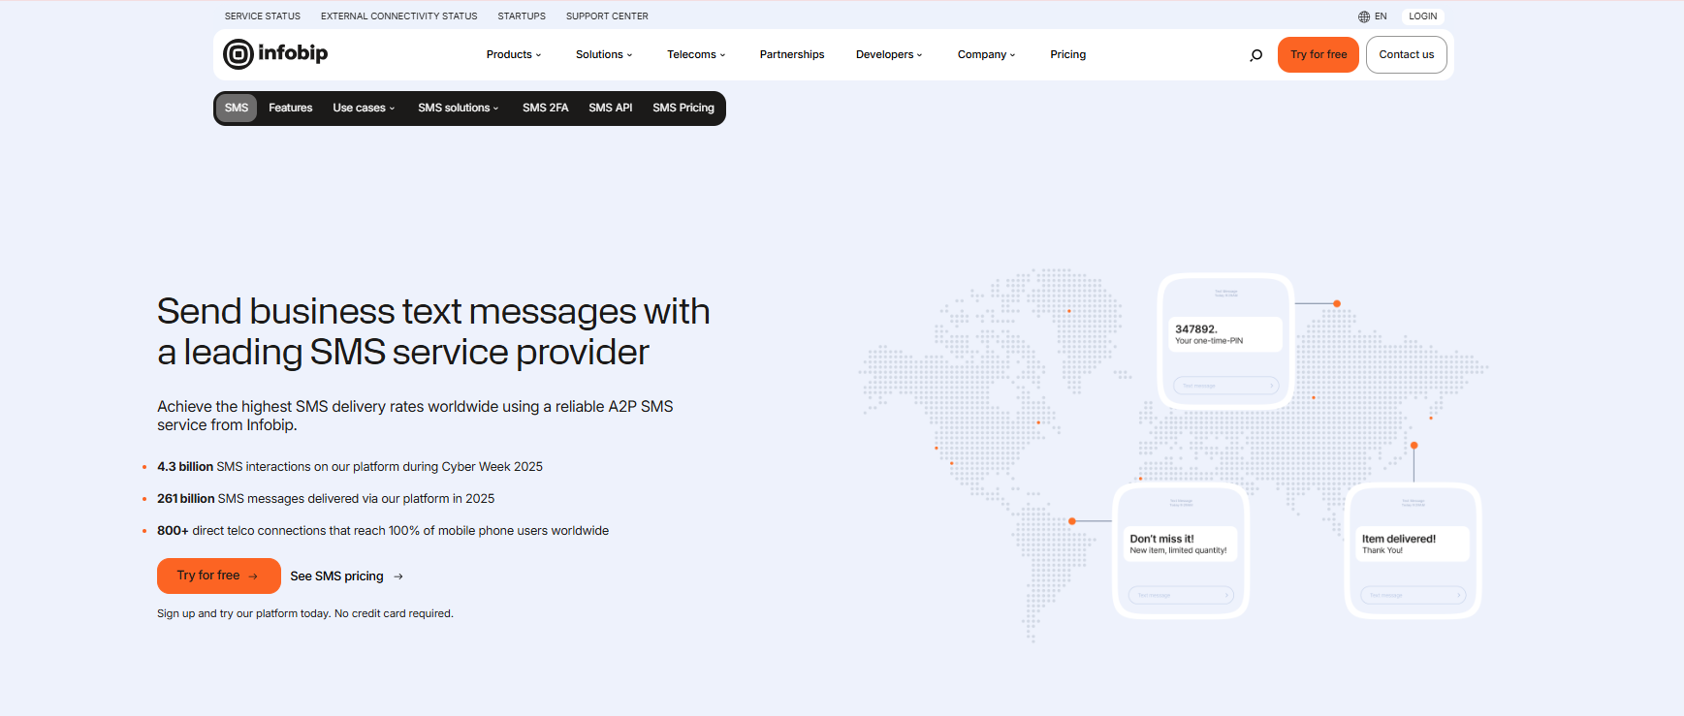Open the SMS 2FA tab

pyautogui.click(x=546, y=109)
